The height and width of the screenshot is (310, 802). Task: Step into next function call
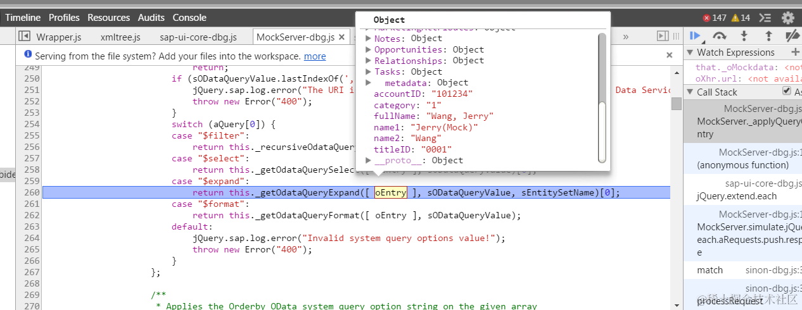(744, 36)
